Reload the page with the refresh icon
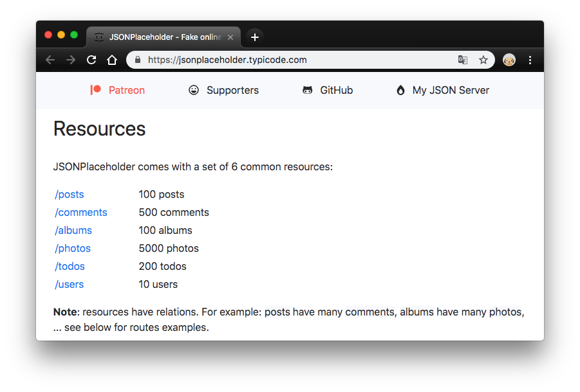 pos(91,60)
